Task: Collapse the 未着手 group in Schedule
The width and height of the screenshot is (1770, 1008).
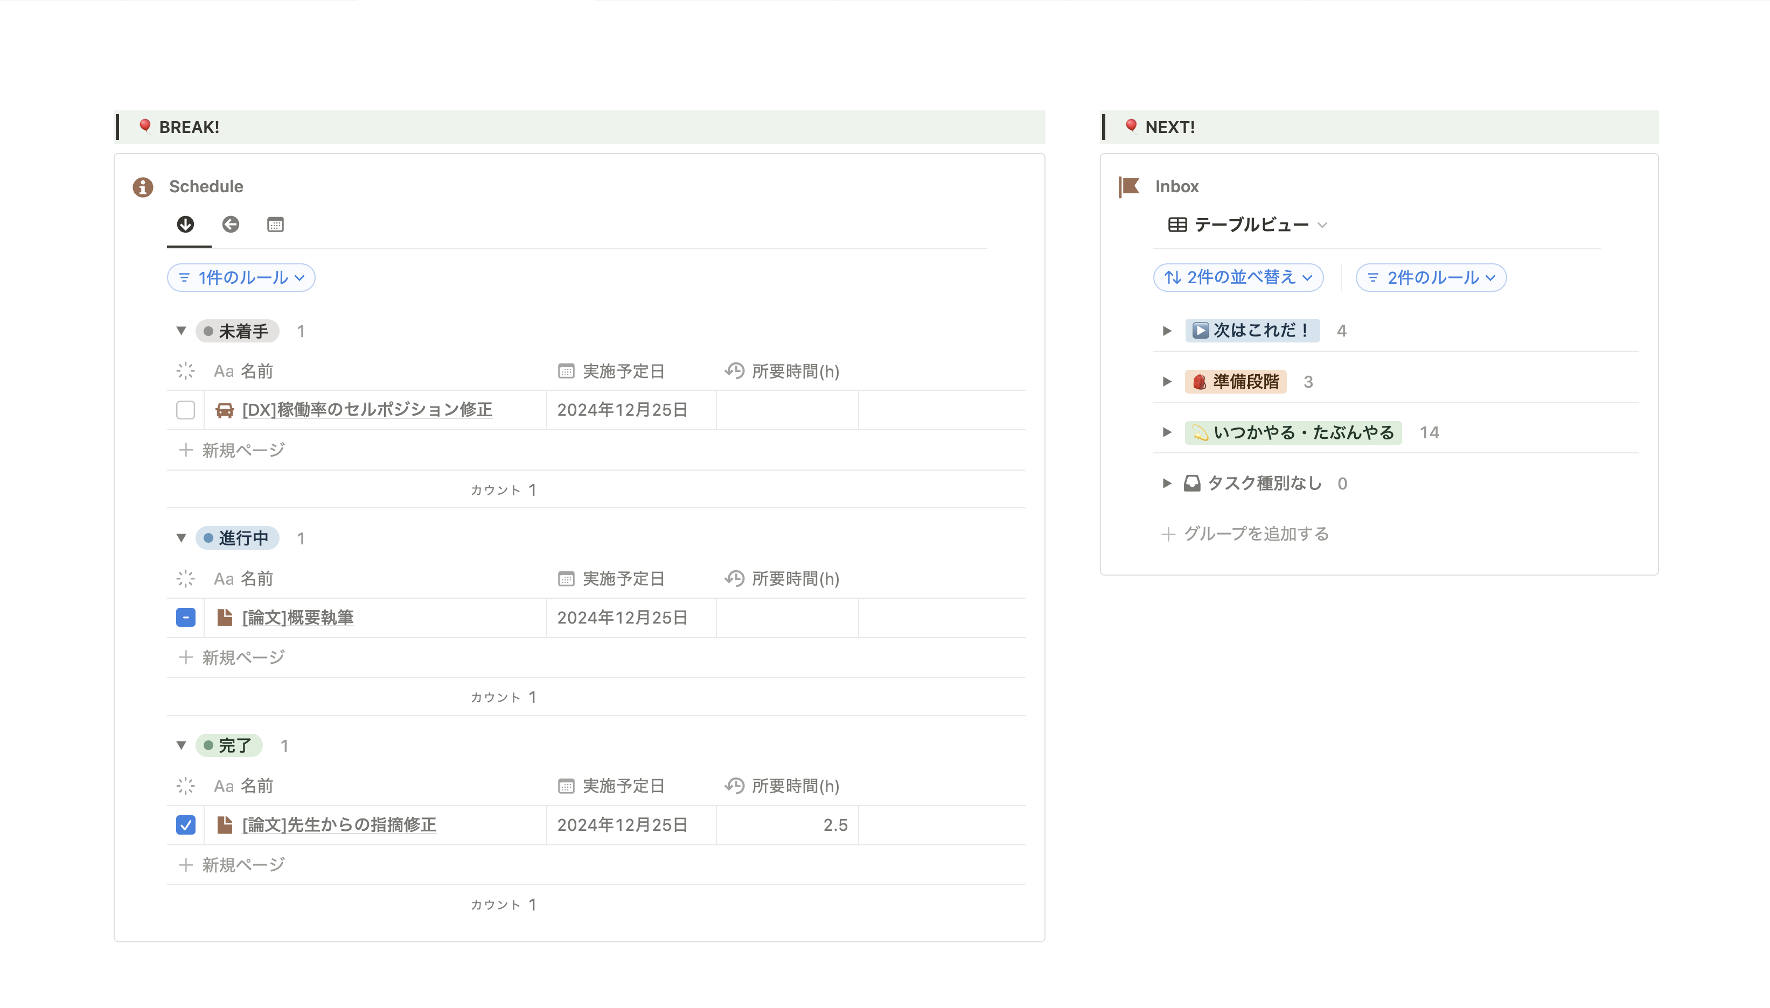Action: 181,331
